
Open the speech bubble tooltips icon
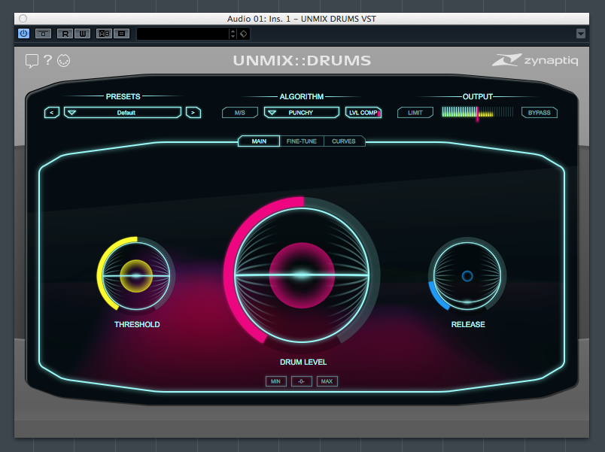click(32, 61)
